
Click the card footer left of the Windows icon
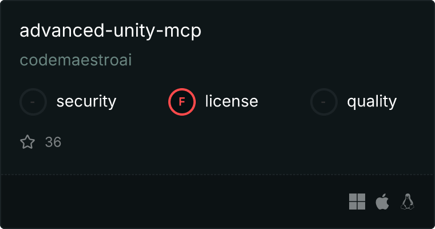175,202
